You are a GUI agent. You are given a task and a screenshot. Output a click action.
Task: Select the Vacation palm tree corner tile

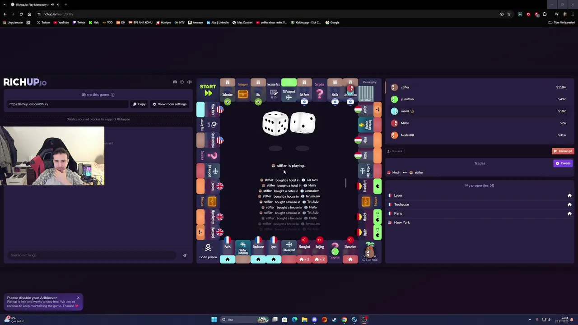[370, 251]
